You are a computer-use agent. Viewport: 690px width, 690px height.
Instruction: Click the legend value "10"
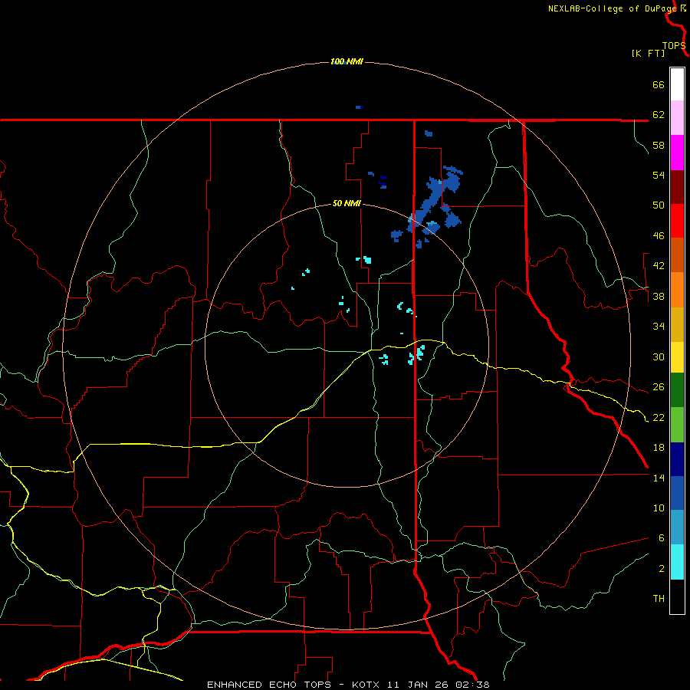pyautogui.click(x=659, y=508)
